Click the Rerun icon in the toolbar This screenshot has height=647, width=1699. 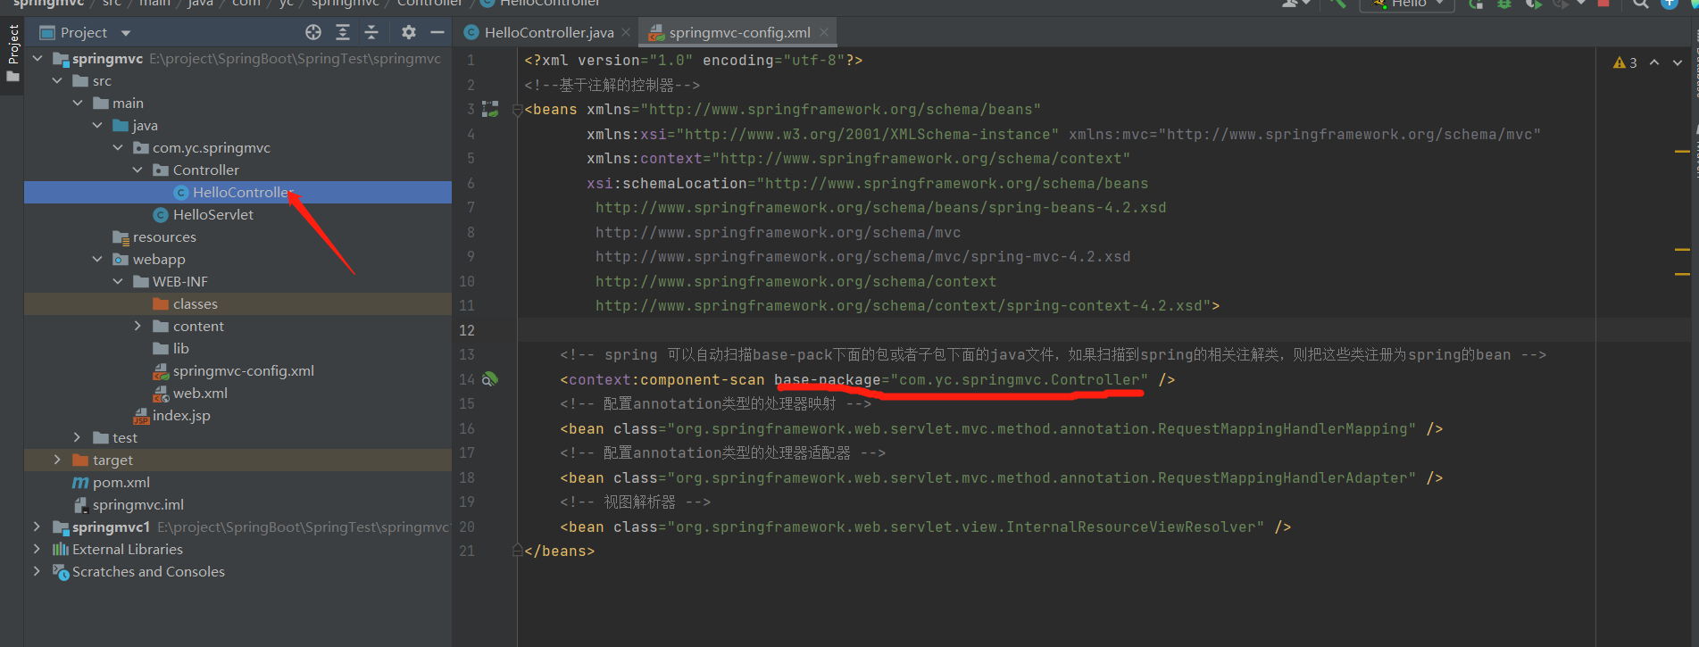[x=1476, y=4]
